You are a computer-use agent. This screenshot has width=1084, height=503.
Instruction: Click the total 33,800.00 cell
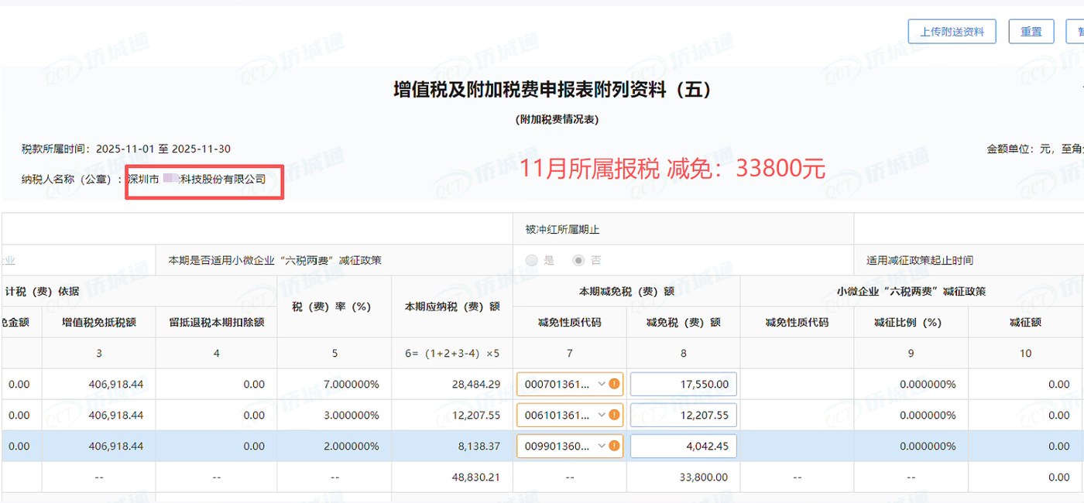pyautogui.click(x=684, y=477)
